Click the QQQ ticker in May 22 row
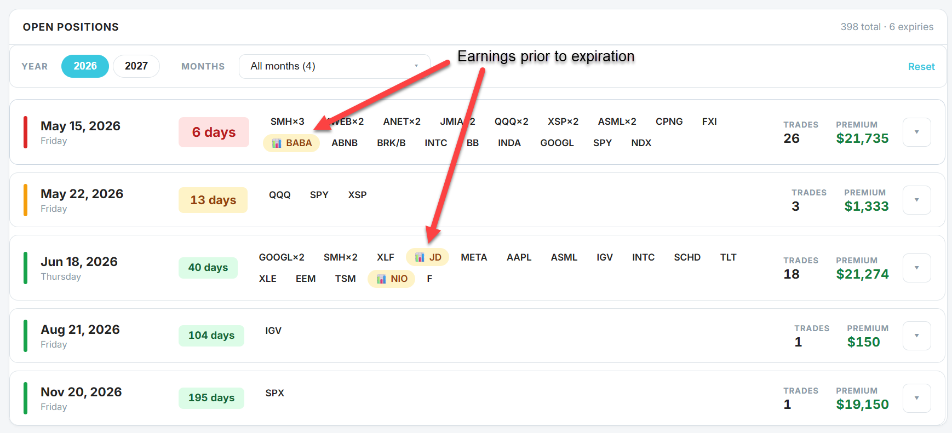This screenshot has height=433, width=952. pyautogui.click(x=279, y=195)
